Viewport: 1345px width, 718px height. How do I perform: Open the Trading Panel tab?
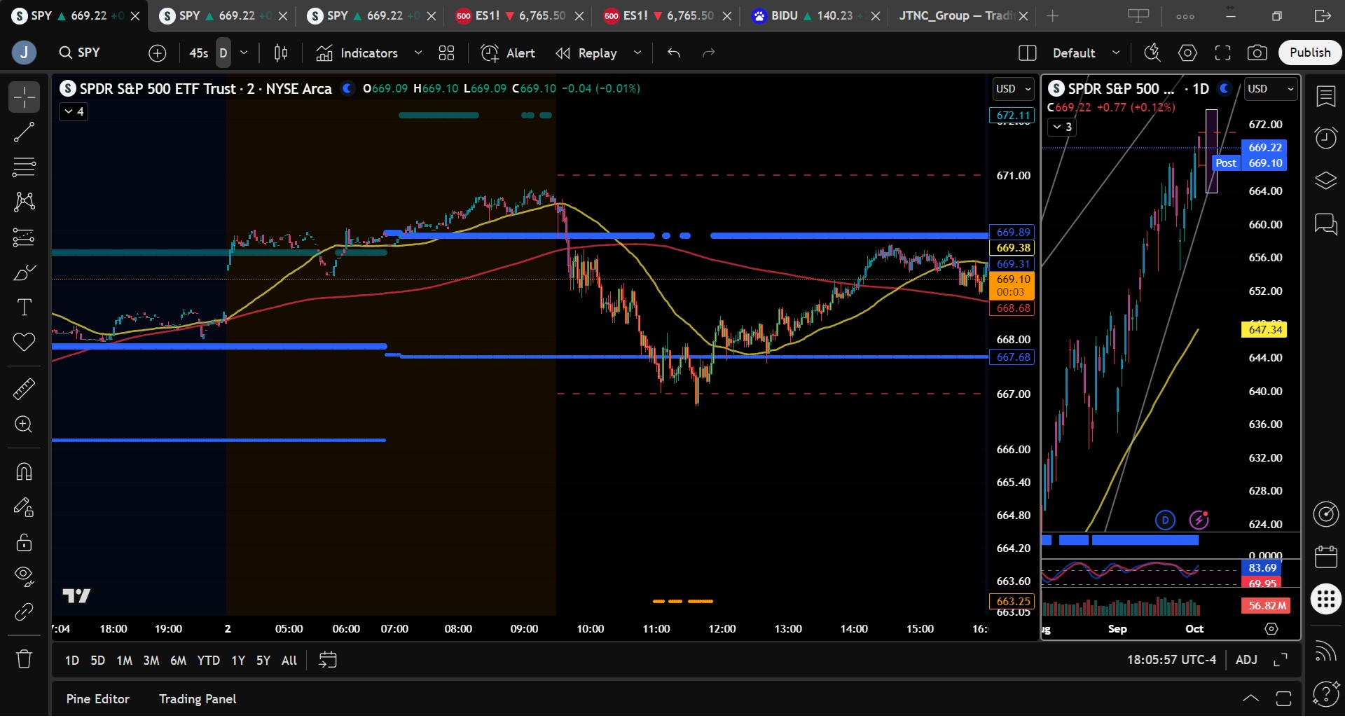(198, 699)
